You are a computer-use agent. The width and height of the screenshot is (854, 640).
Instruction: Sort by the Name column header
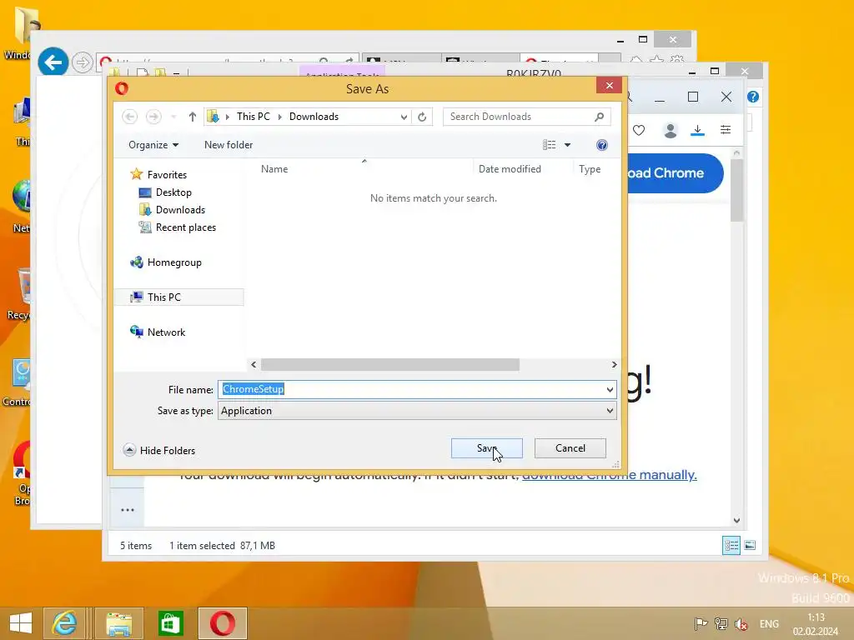(x=274, y=168)
